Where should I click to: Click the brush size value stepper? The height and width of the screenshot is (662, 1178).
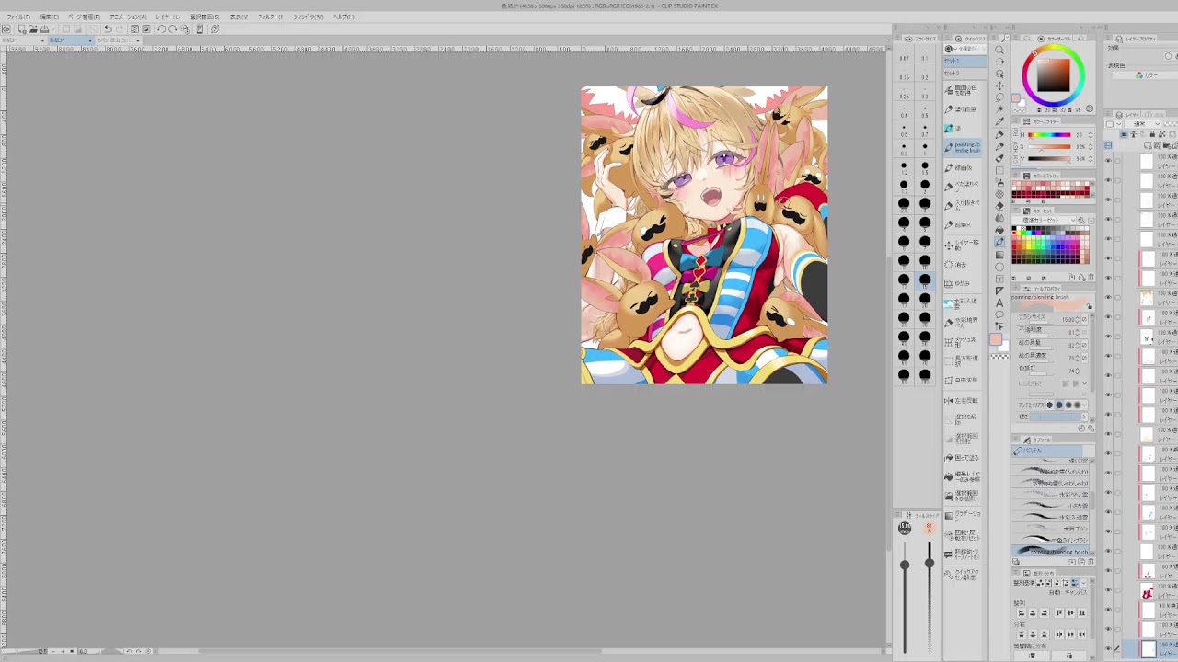[1079, 319]
